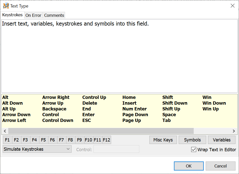Switch to the On Error tab
This screenshot has width=239, height=174.
tap(33, 15)
